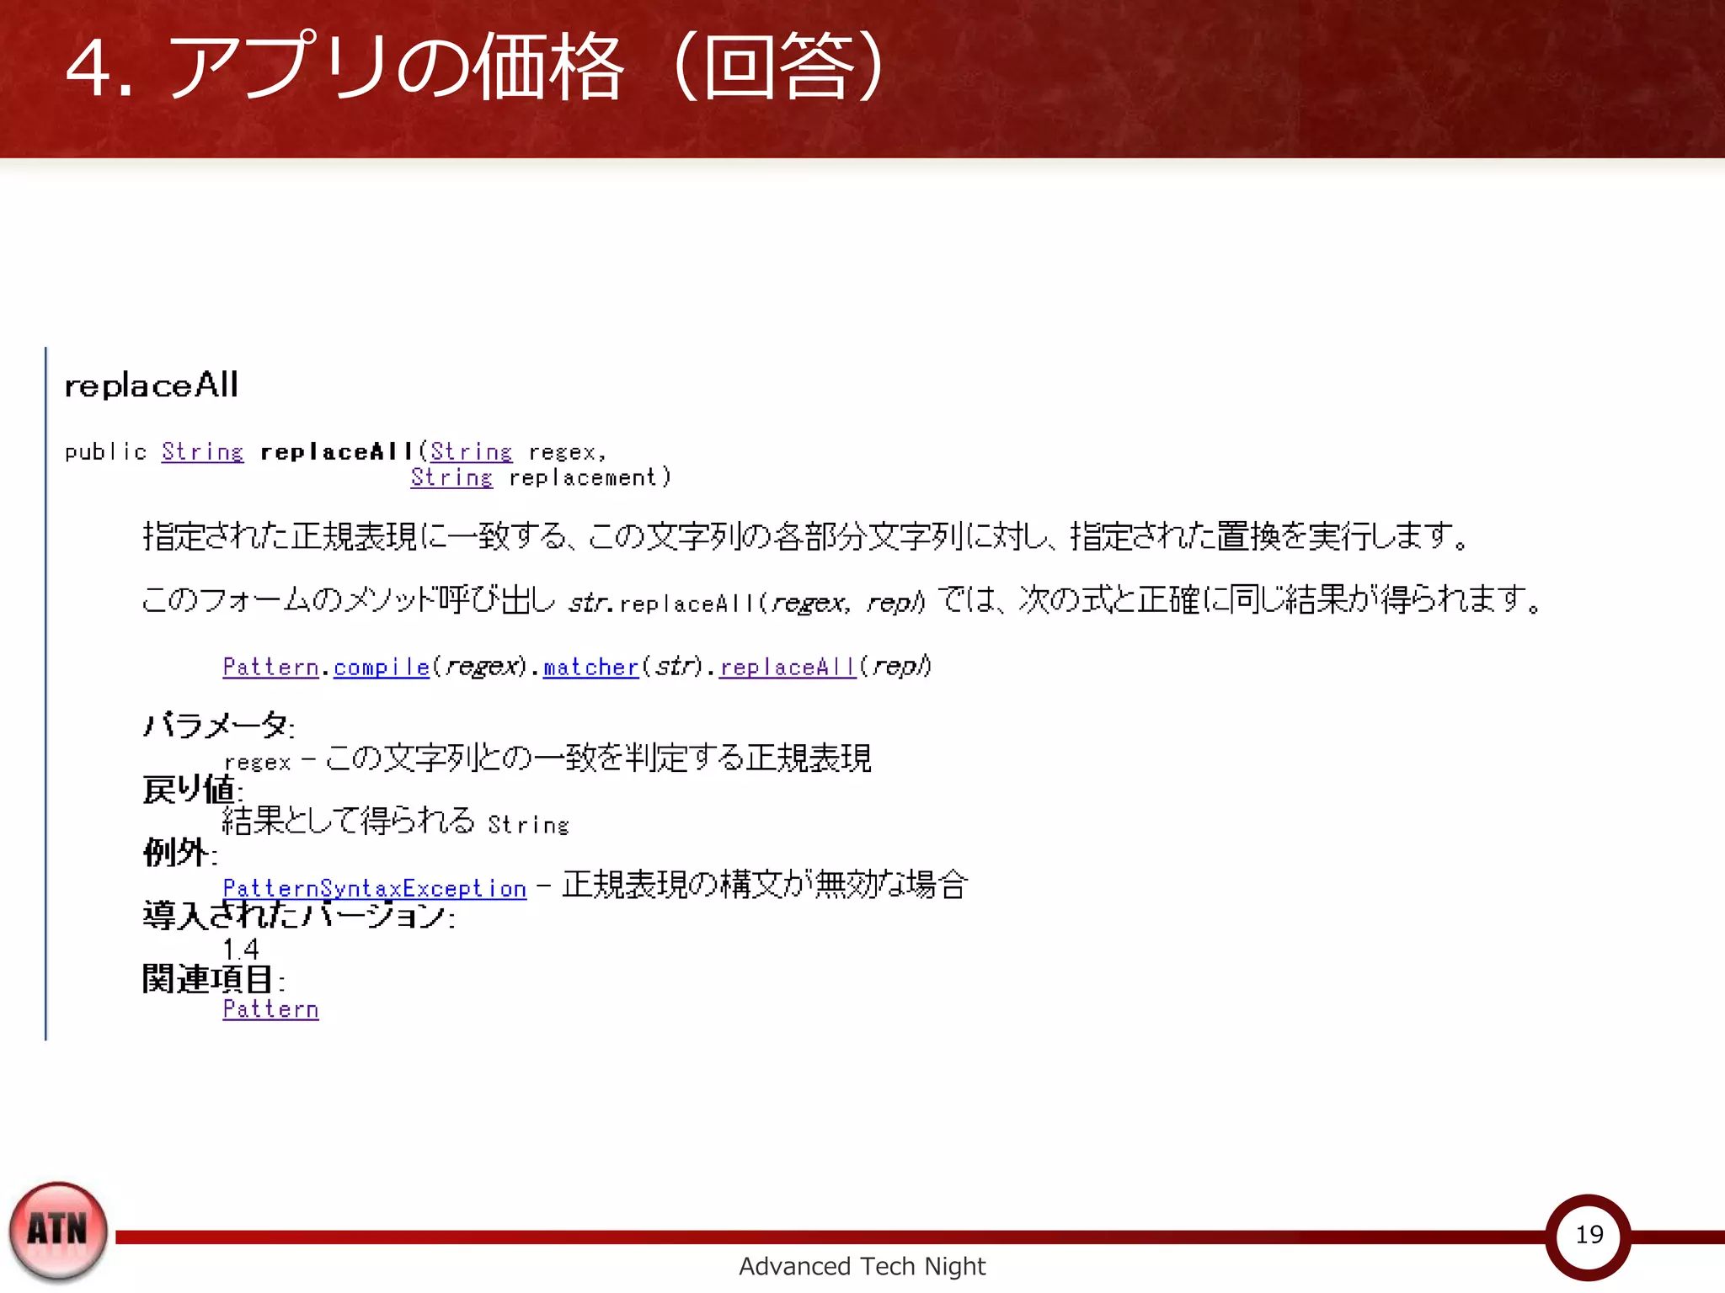The height and width of the screenshot is (1293, 1725).
Task: Follow the matcher method link
Action: pos(590,667)
